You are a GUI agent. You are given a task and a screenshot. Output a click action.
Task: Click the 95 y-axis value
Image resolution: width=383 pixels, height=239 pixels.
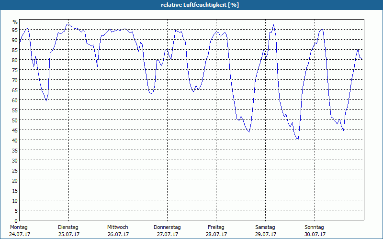point(15,30)
